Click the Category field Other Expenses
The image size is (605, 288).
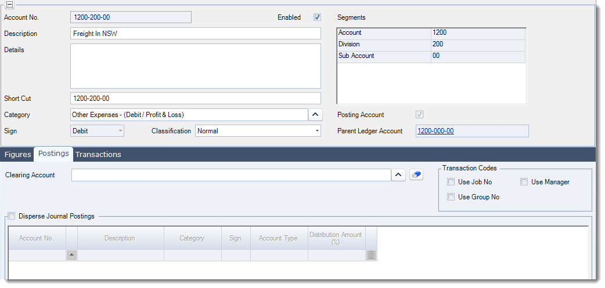point(189,115)
